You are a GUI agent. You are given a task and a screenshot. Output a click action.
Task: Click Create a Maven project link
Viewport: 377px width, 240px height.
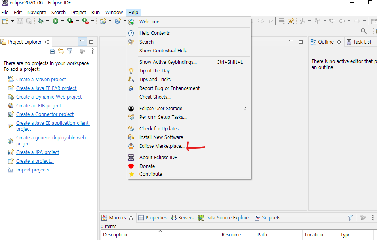pyautogui.click(x=41, y=79)
